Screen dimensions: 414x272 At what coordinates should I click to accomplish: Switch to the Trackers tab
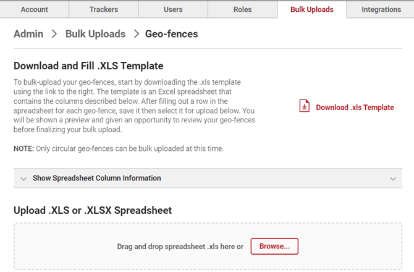point(104,9)
